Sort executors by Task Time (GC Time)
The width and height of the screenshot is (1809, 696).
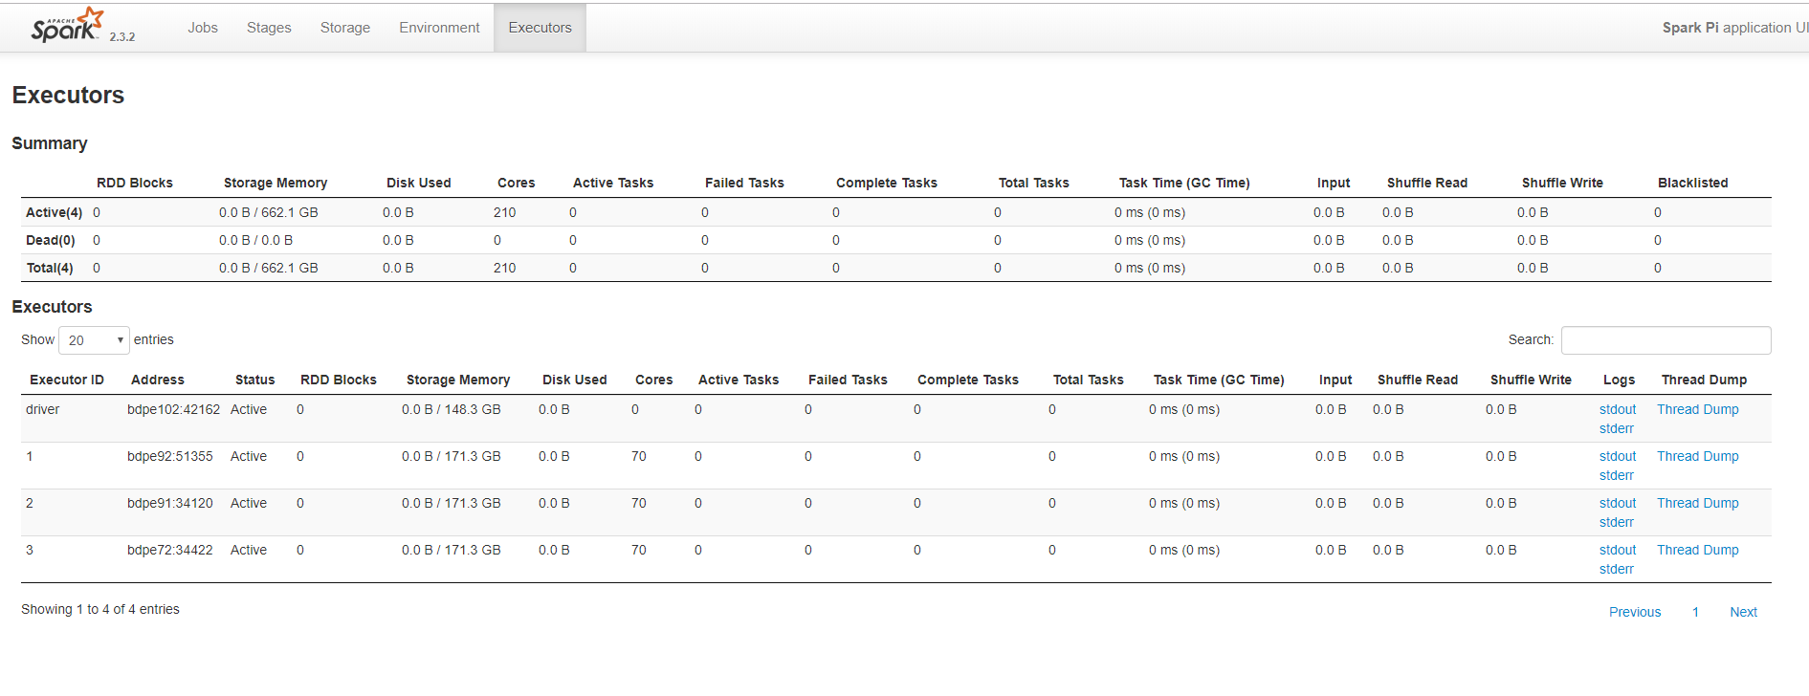tap(1219, 380)
